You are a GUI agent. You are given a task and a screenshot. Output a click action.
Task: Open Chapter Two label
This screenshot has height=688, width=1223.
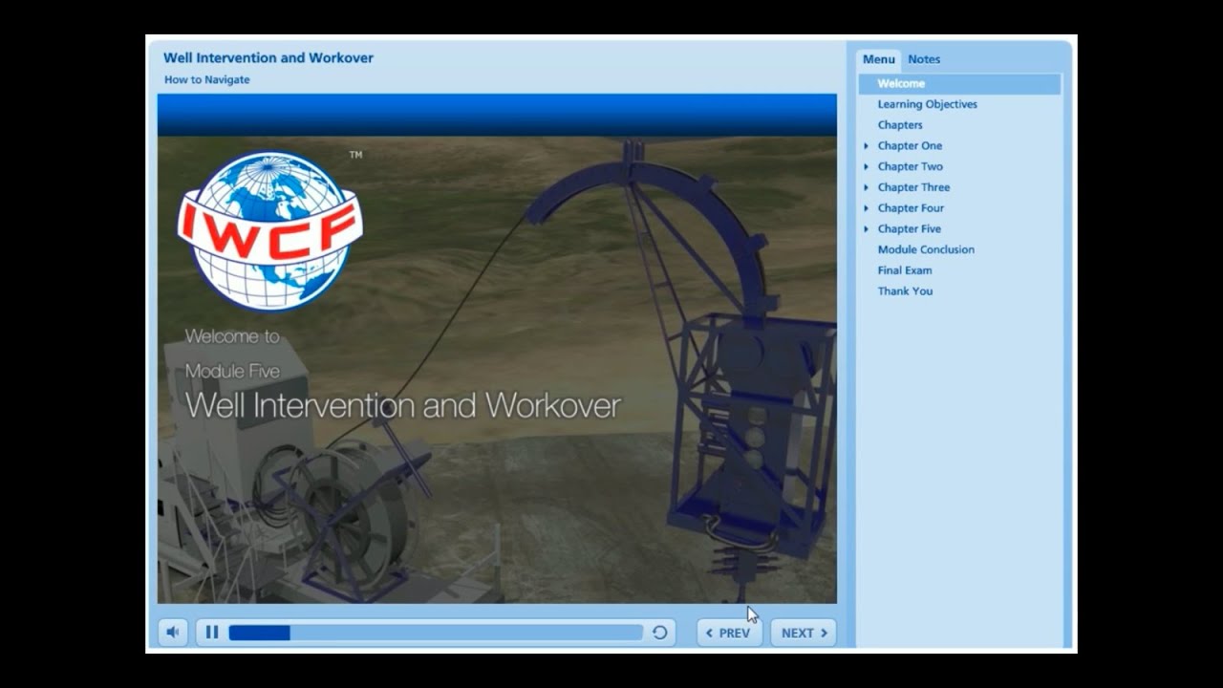tap(911, 167)
